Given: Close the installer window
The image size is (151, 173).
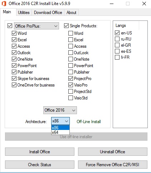Looking at the screenshot, I should pyautogui.click(x=144, y=4).
